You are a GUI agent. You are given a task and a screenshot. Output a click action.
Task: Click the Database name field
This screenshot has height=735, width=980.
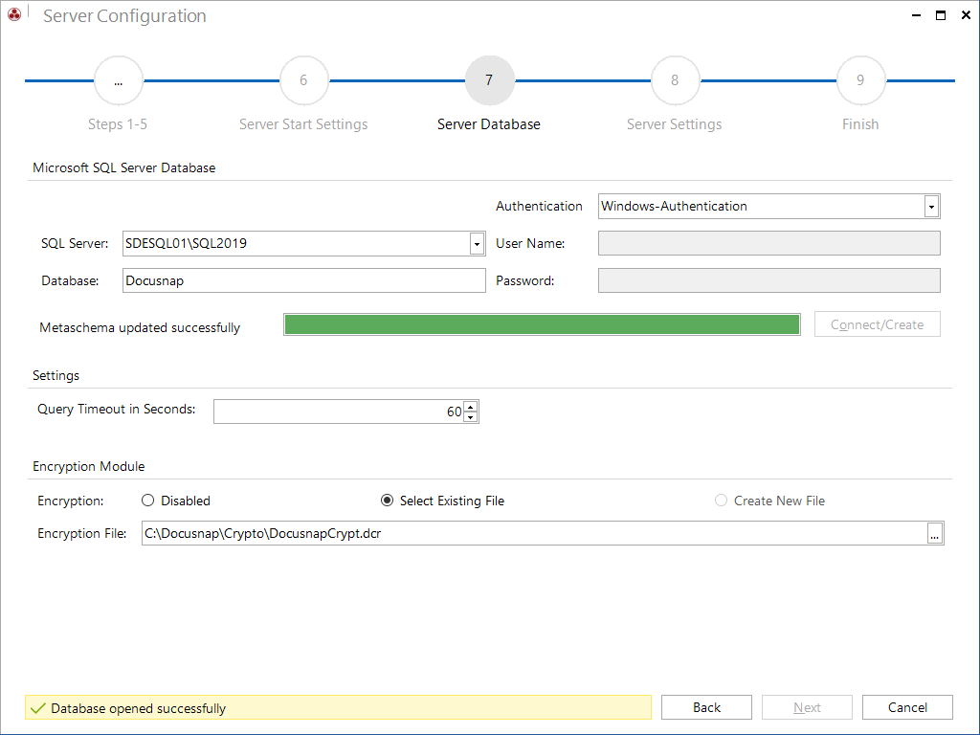(x=303, y=280)
